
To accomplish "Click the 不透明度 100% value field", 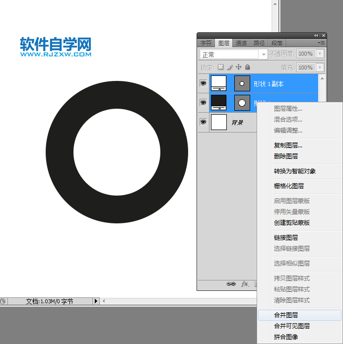I will pyautogui.click(x=306, y=54).
